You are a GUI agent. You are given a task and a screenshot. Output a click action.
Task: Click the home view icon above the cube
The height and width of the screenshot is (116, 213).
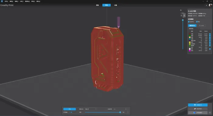[x=181, y=10]
